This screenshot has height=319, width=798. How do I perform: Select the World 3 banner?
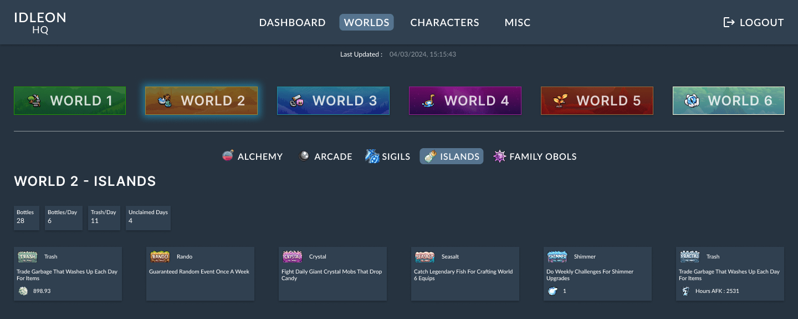(x=333, y=101)
